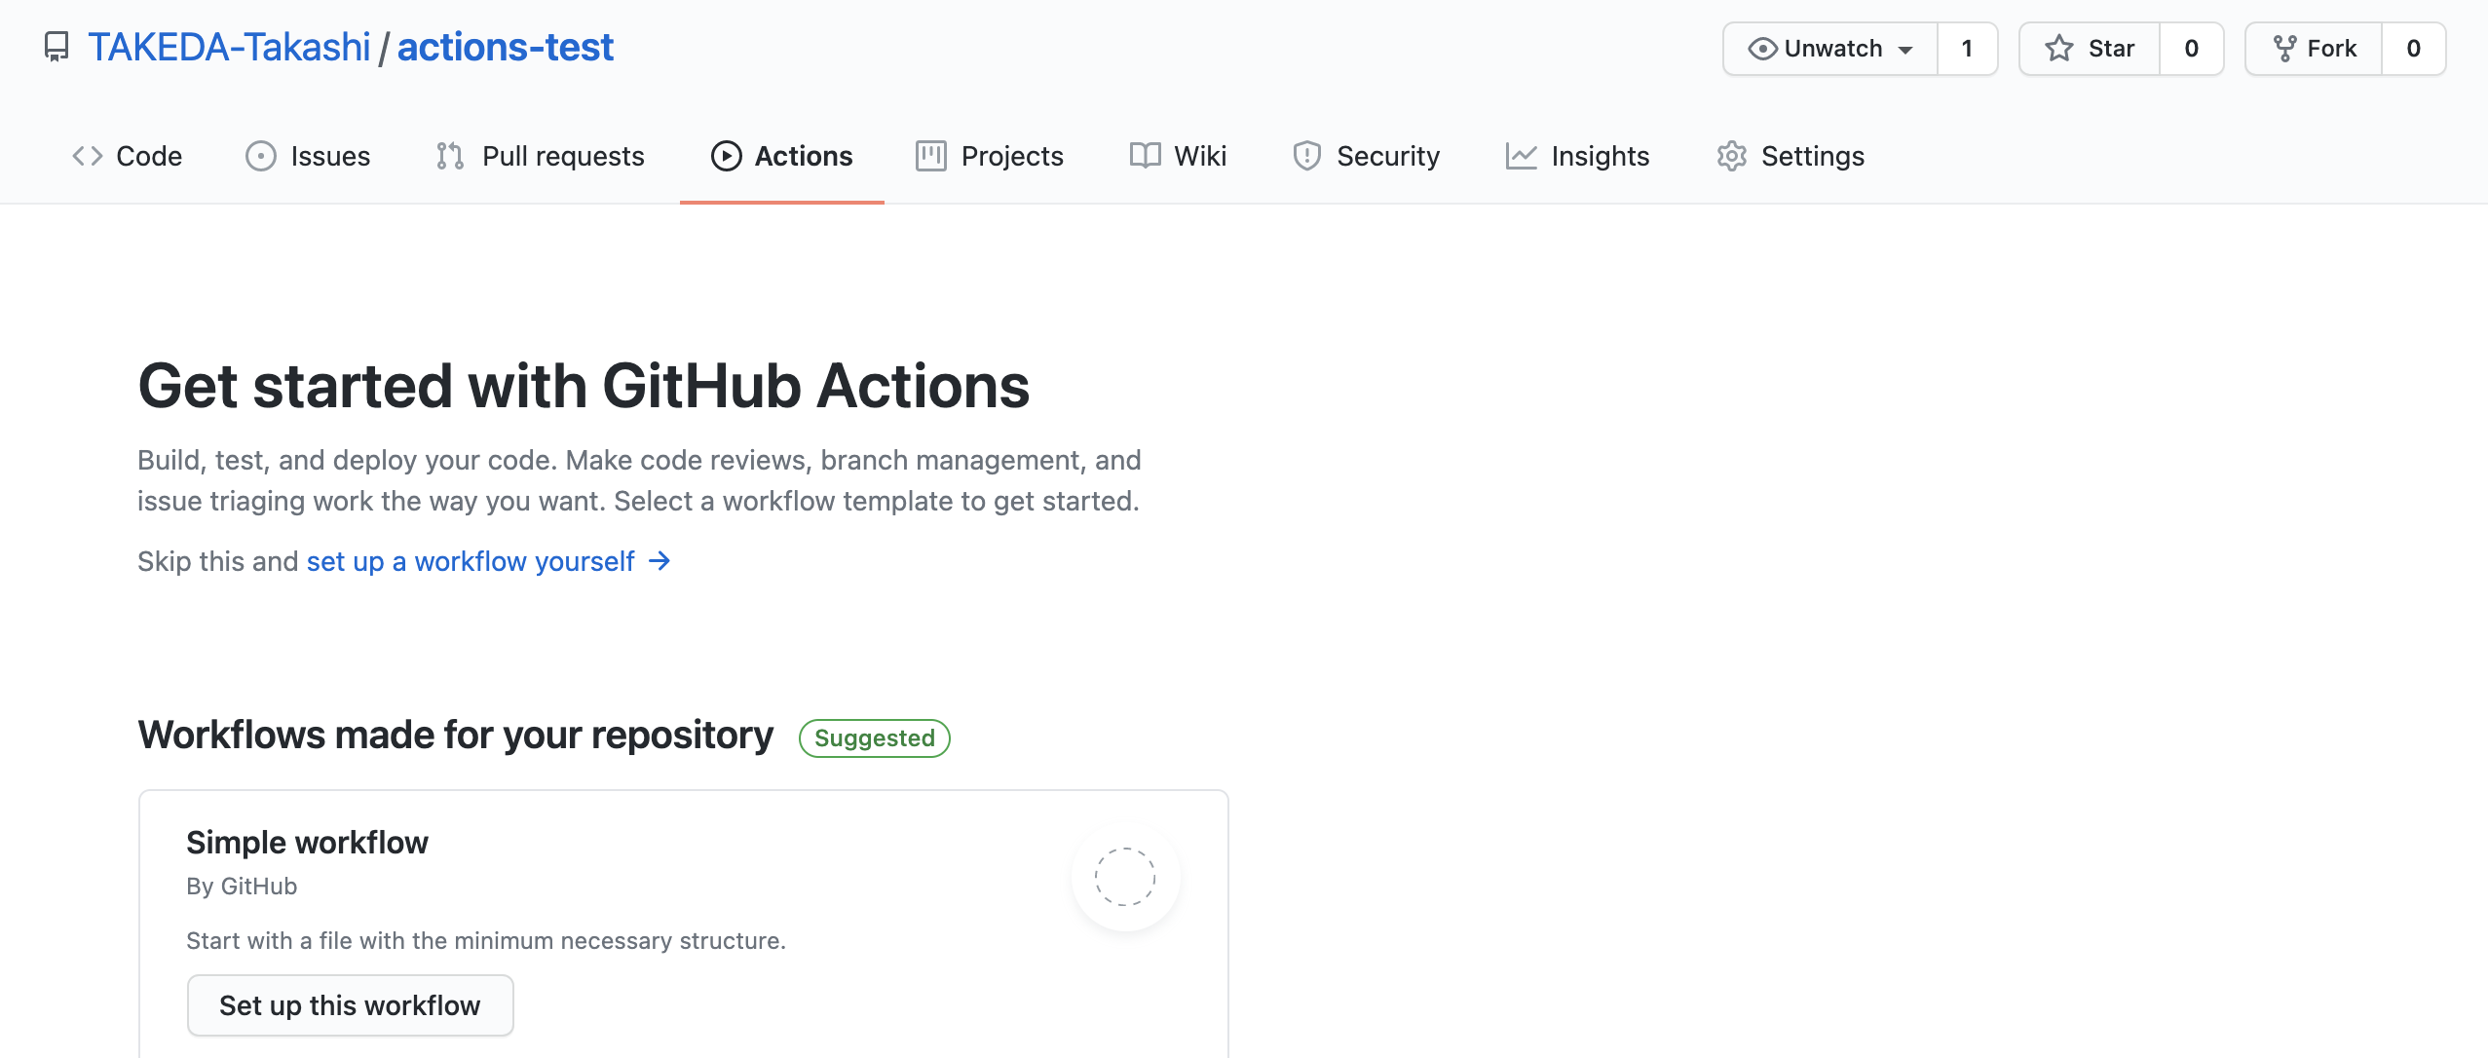The image size is (2488, 1058).
Task: Click the Insights graph icon
Action: tap(1520, 156)
